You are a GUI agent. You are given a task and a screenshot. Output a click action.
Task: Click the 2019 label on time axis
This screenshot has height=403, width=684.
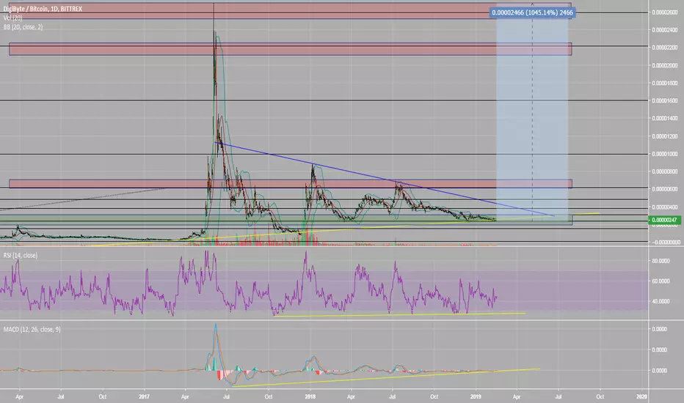(476, 396)
